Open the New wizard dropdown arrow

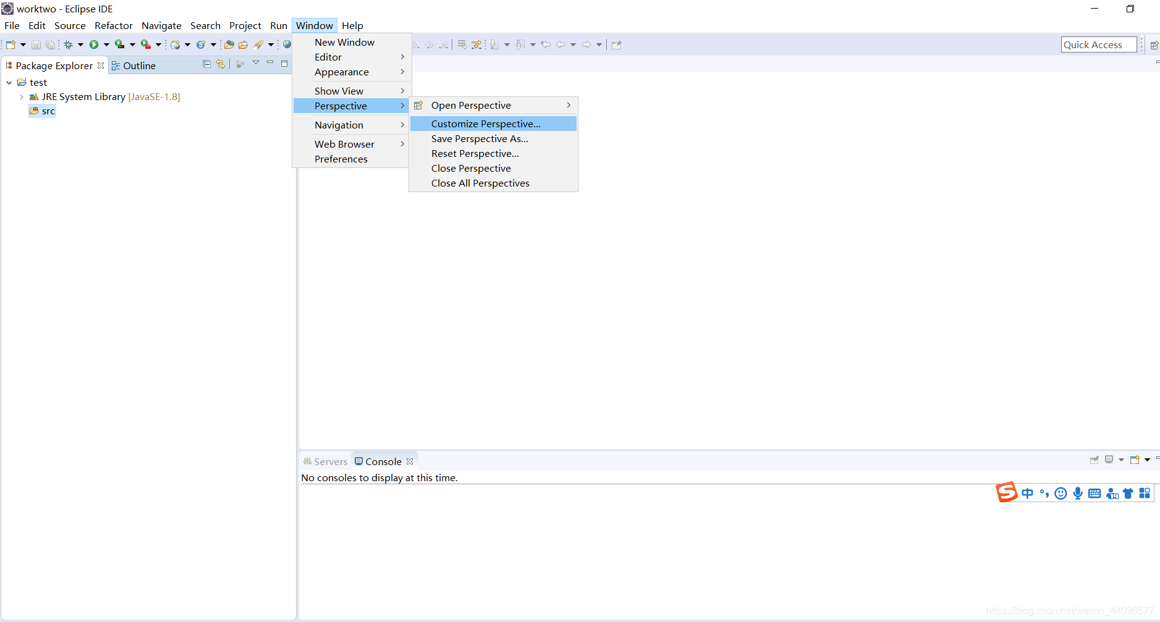[23, 44]
